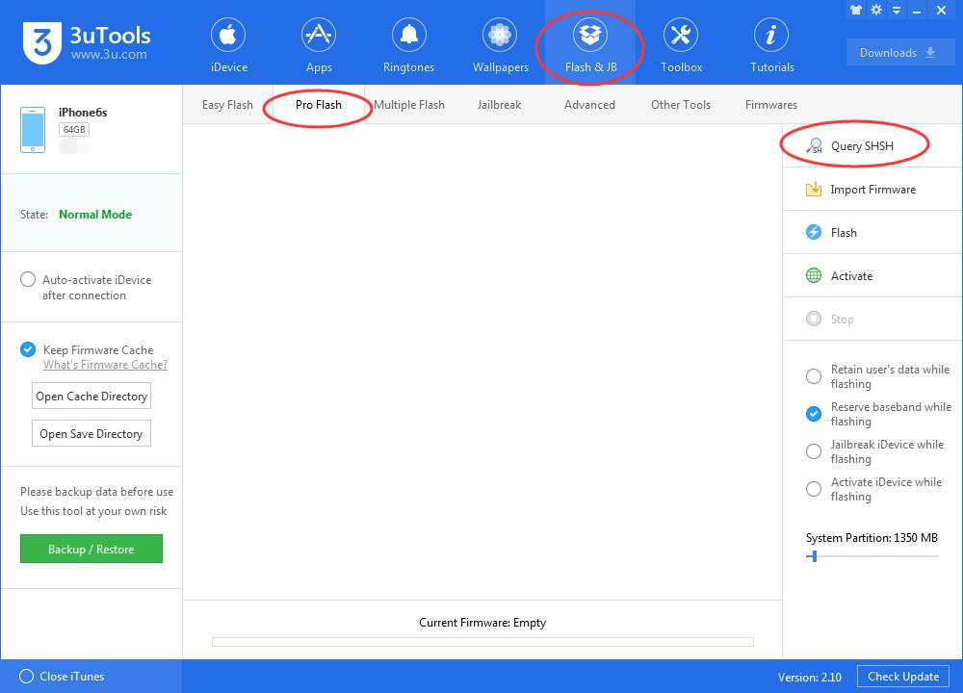
Task: Switch to the Easy Flash tab
Action: point(227,105)
